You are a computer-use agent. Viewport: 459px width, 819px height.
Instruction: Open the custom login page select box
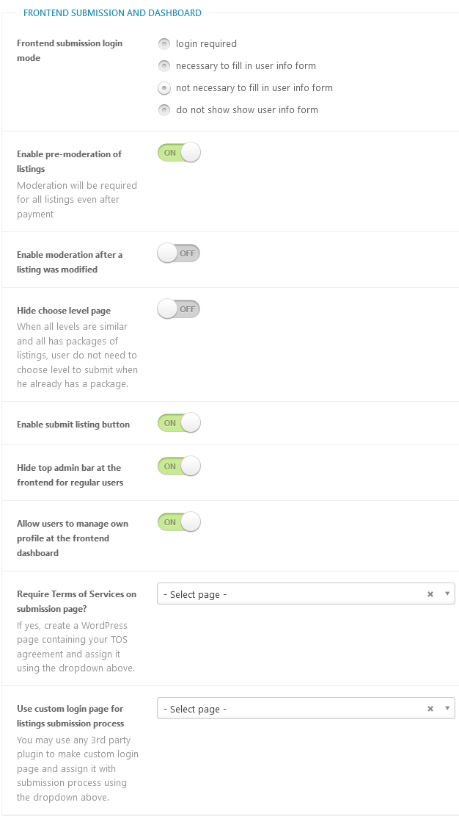tap(306, 708)
